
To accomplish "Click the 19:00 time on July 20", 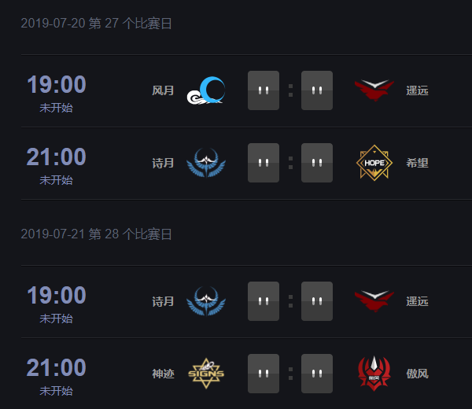I will point(57,84).
